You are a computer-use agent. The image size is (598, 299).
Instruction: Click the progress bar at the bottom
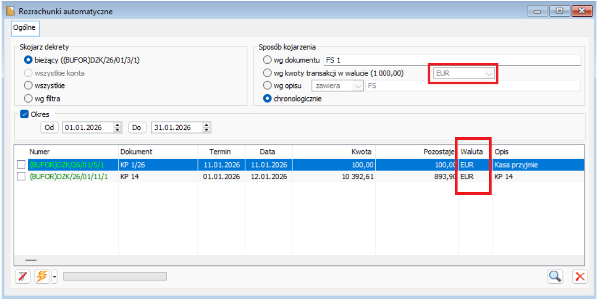pyautogui.click(x=115, y=276)
